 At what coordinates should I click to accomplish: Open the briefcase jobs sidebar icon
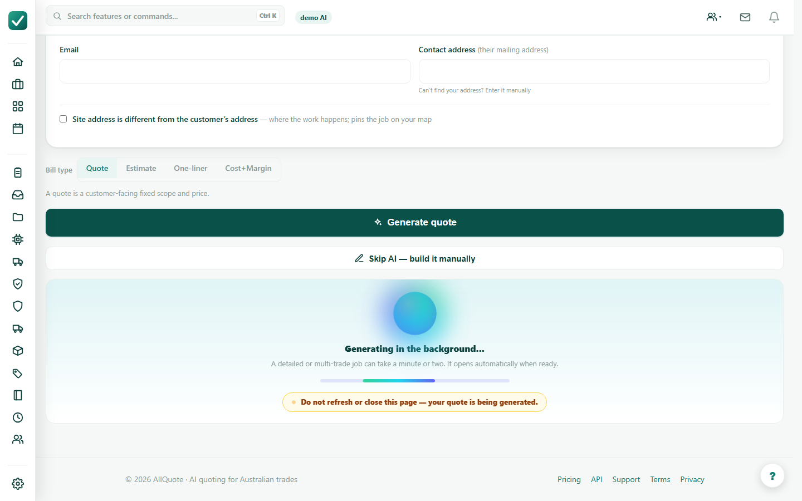click(18, 84)
